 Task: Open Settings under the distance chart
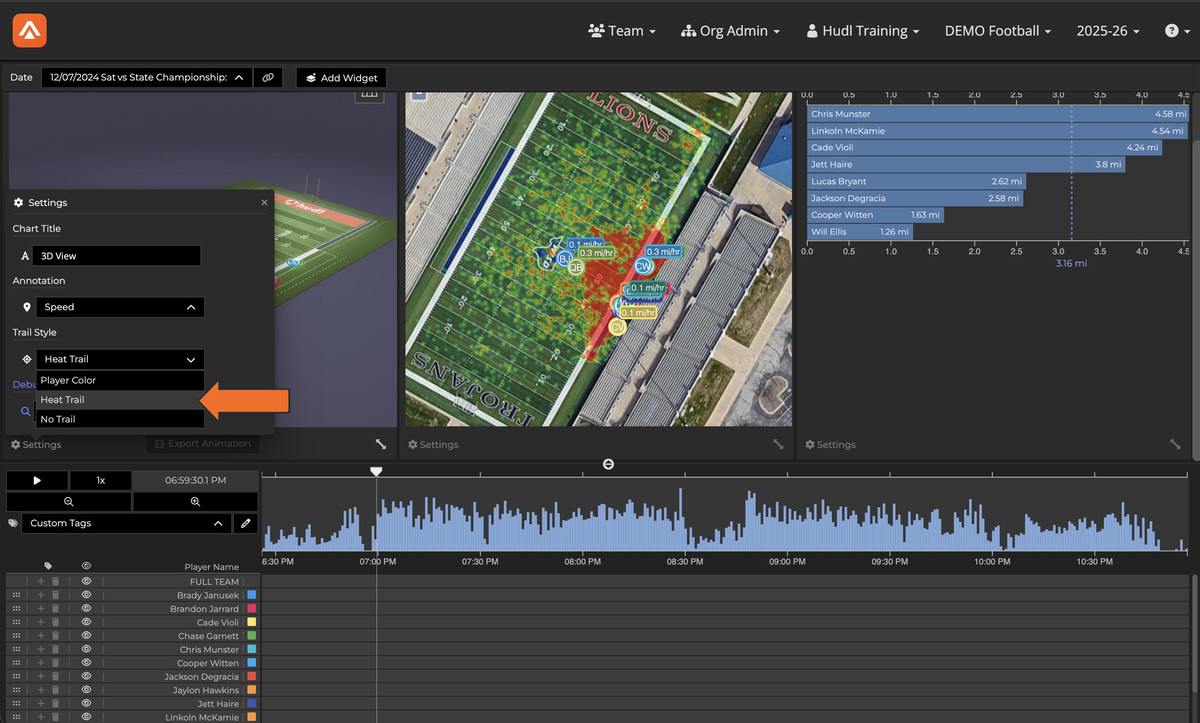point(831,444)
